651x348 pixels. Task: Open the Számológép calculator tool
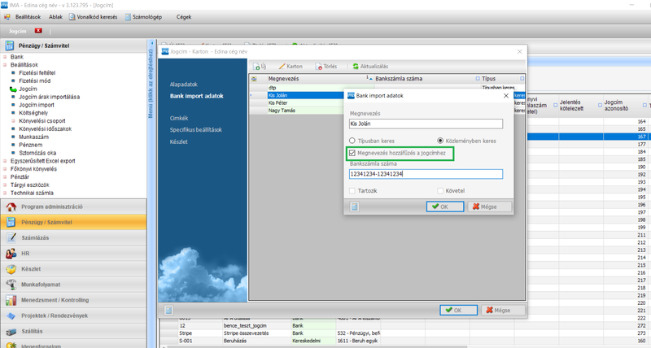[128, 16]
